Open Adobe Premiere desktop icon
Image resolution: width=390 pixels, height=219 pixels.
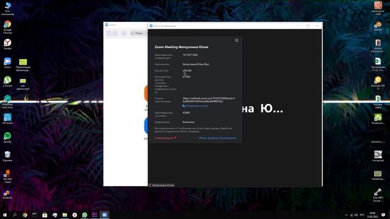[378, 46]
